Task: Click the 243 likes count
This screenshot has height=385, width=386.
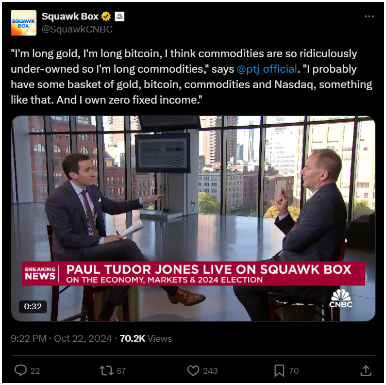Action: (x=210, y=371)
